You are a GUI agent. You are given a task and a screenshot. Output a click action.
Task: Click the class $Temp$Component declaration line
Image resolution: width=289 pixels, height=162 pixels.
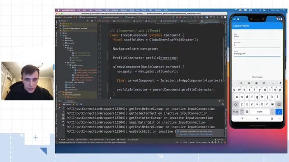[146, 35]
